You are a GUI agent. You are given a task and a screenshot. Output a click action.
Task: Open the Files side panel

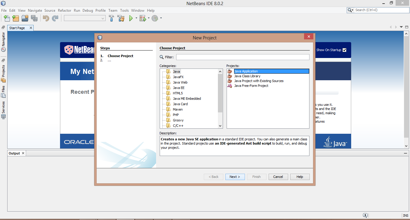tap(3, 92)
